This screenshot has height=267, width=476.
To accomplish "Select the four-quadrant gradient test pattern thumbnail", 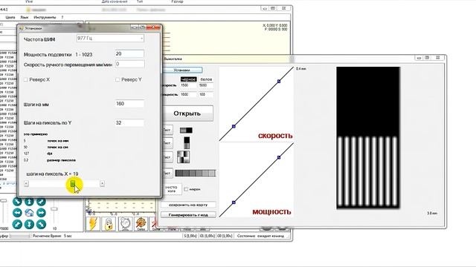I will pyautogui.click(x=184, y=157).
